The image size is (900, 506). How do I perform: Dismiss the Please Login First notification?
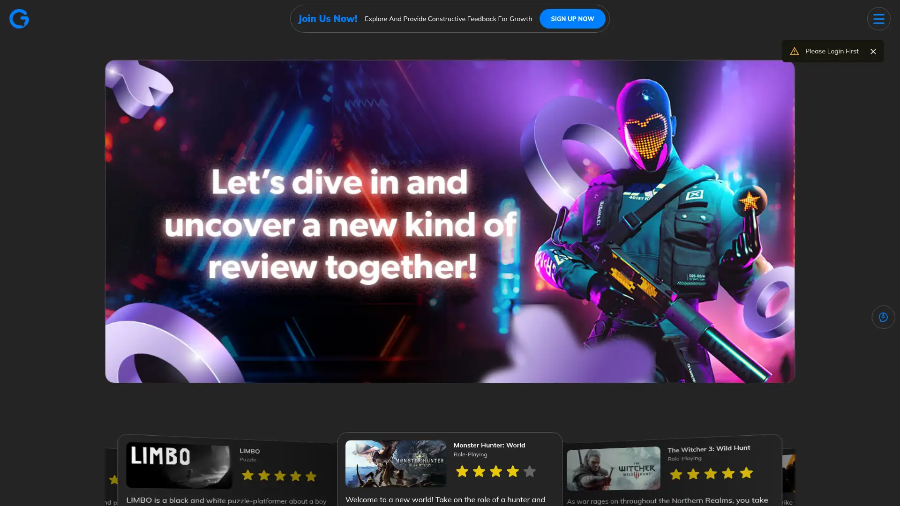873,52
